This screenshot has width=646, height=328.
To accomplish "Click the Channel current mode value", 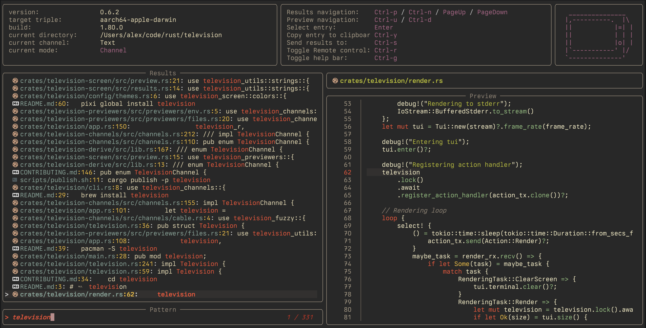I will point(113,50).
